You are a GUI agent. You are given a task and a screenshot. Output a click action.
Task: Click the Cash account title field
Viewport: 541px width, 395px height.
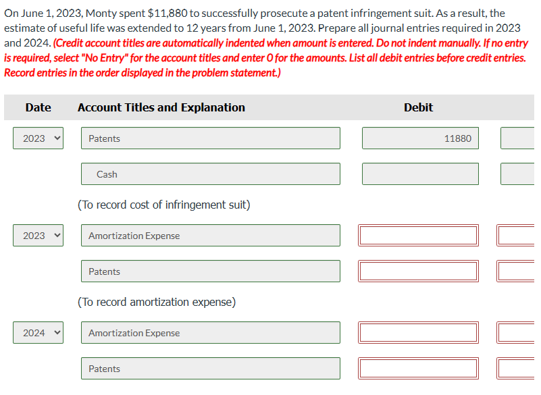(210, 174)
